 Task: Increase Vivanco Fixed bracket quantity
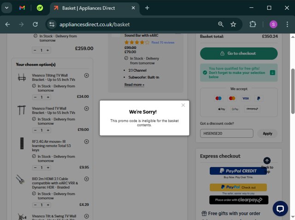(48, 130)
